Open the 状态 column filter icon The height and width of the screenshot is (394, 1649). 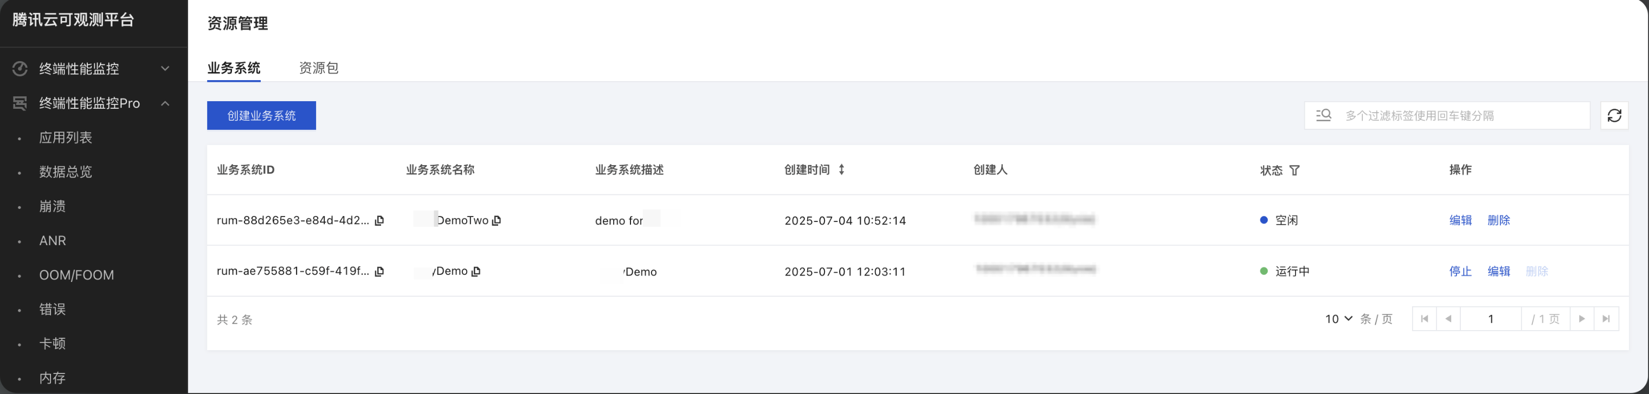[1294, 170]
